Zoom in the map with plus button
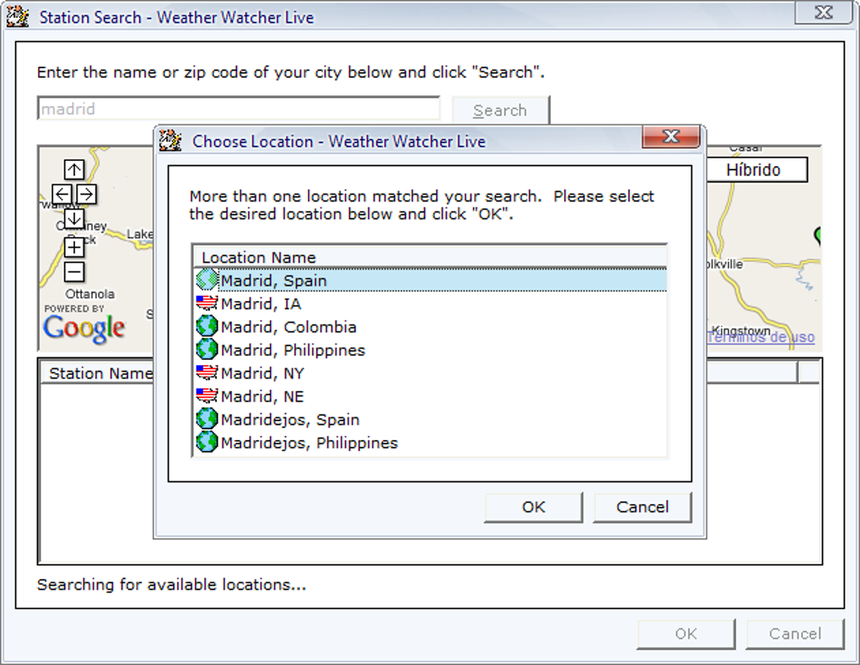 pos(74,247)
